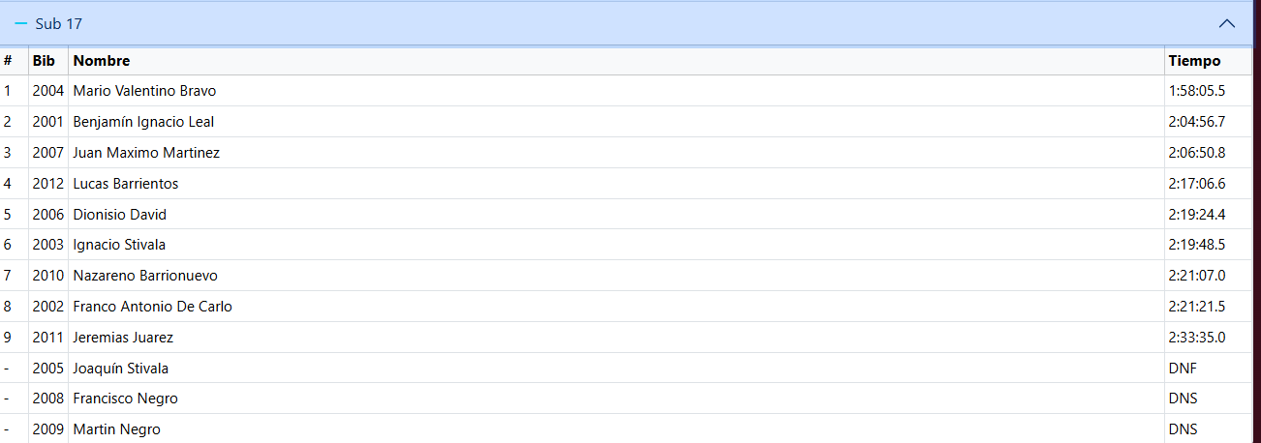The image size is (1261, 443).
Task: Select Dionisio David row
Action: click(626, 214)
